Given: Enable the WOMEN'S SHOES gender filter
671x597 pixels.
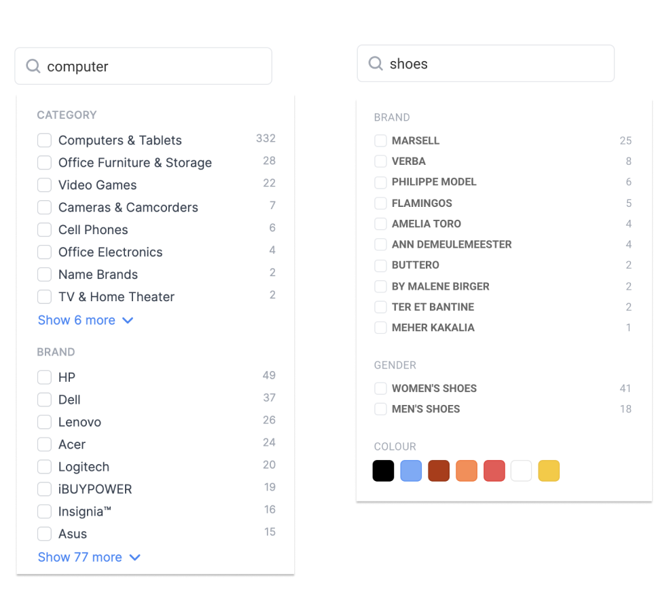Looking at the screenshot, I should pos(380,388).
